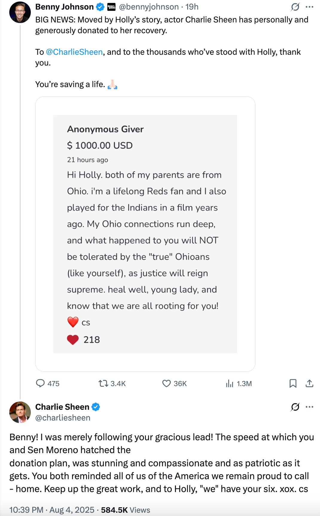320x516 pixels.
Task: Click the @bennyjohnson handle
Action: (x=149, y=7)
